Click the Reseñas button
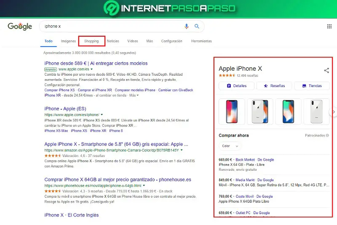The height and width of the screenshot is (225, 337). pyautogui.click(x=274, y=86)
